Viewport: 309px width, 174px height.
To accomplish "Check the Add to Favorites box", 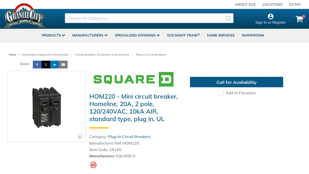I will (220, 93).
